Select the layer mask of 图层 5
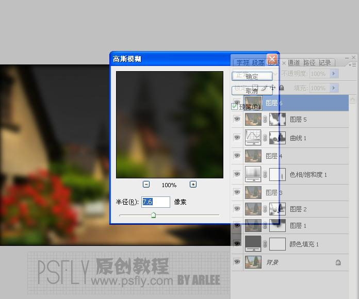The image size is (359, 299). [x=278, y=119]
